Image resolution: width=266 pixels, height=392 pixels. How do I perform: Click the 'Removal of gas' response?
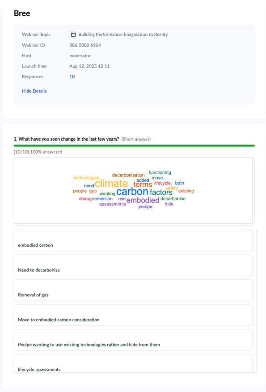(x=133, y=290)
